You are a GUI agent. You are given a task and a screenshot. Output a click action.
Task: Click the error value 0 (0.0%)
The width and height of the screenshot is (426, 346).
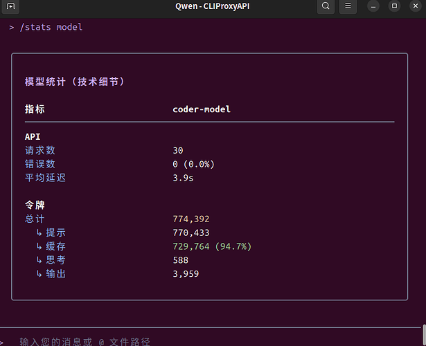(194, 164)
